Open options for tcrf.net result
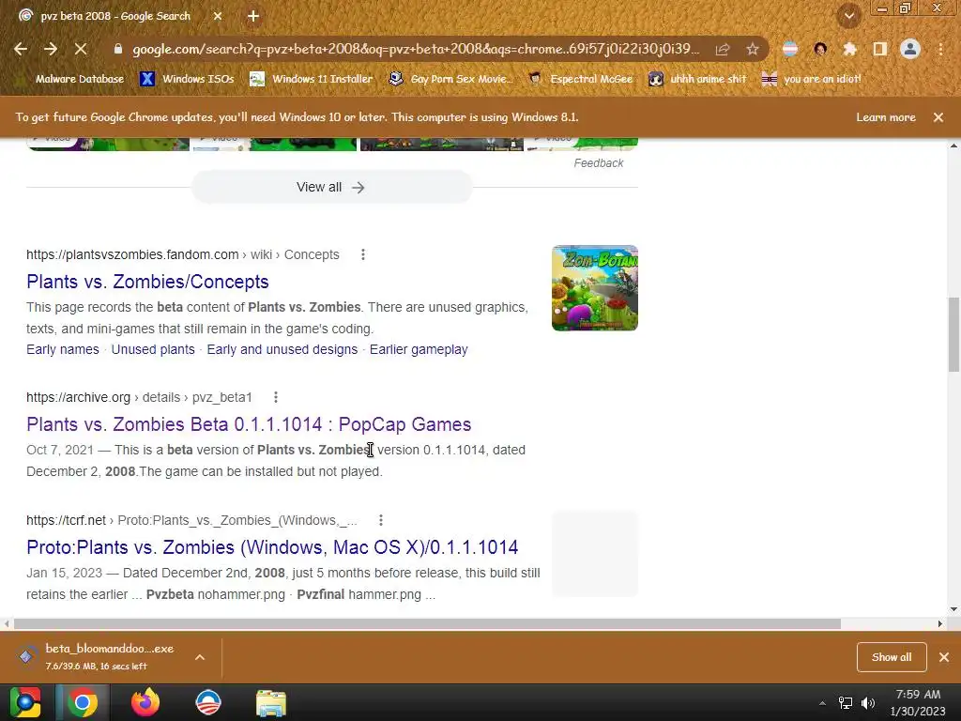Image resolution: width=961 pixels, height=721 pixels. coord(381,520)
